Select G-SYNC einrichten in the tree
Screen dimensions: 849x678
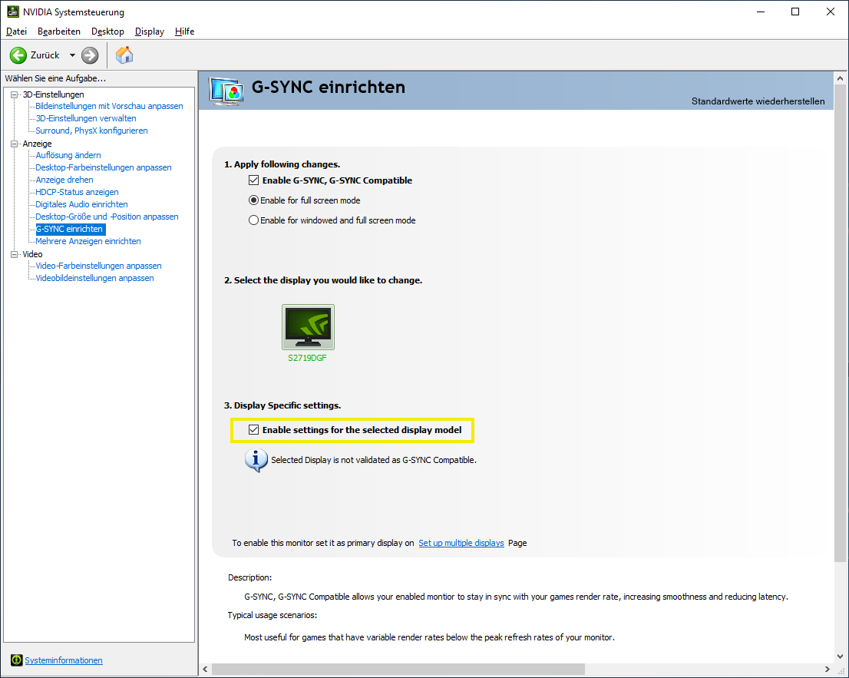[71, 229]
